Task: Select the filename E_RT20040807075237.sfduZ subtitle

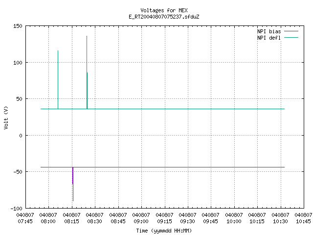Action: click(x=164, y=17)
